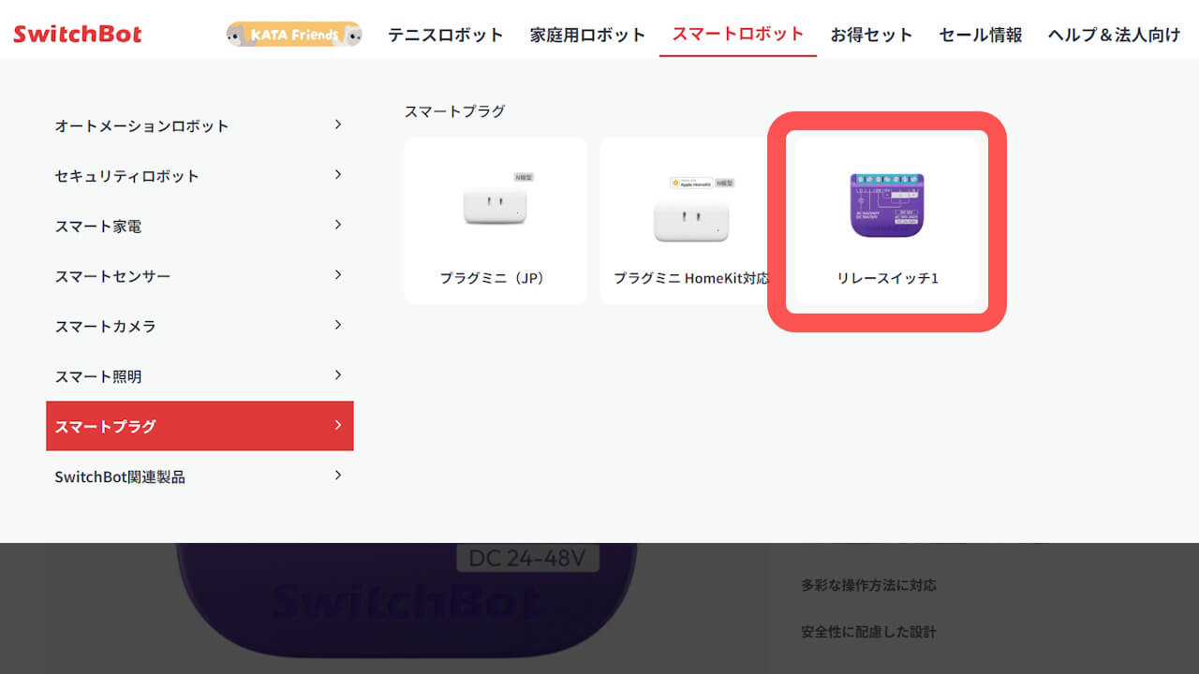
Task: Click the プラグミニ HomeKit対応 product image
Action: (691, 210)
